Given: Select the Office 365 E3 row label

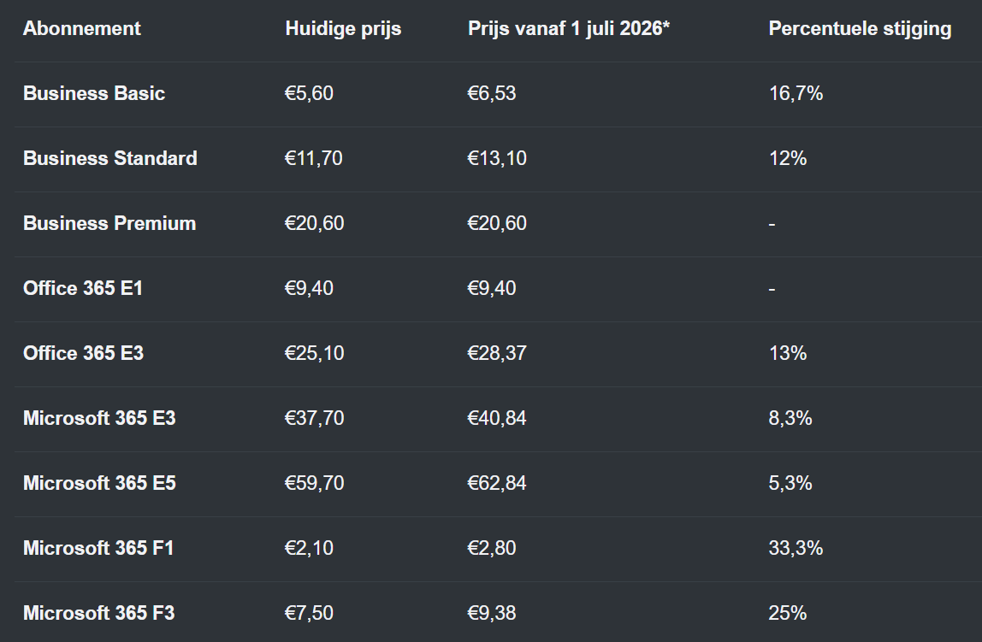Looking at the screenshot, I should pyautogui.click(x=83, y=353).
